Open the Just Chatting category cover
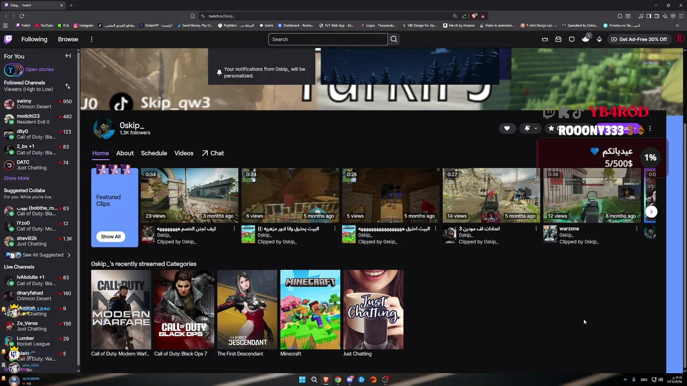Viewport: 687px width, 386px height. point(373,309)
